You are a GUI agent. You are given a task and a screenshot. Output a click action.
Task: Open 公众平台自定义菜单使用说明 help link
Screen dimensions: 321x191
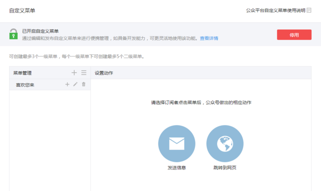[275, 10]
